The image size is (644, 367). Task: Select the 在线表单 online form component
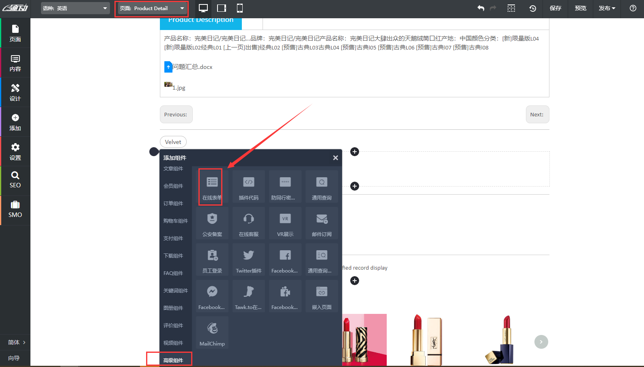212,187
